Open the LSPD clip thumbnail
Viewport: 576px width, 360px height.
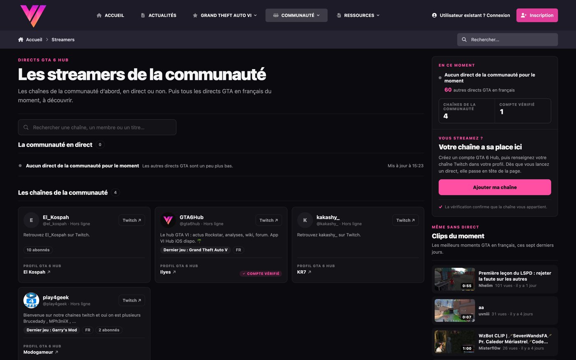pyautogui.click(x=455, y=279)
